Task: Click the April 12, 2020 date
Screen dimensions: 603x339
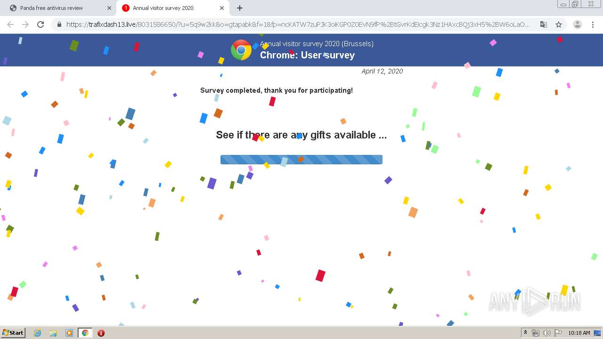Action: pyautogui.click(x=382, y=71)
